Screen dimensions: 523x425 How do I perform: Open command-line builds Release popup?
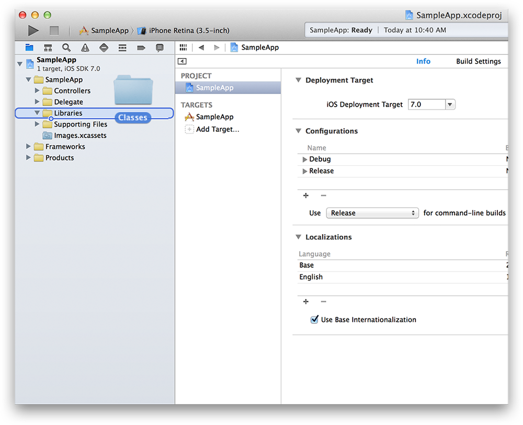click(372, 213)
